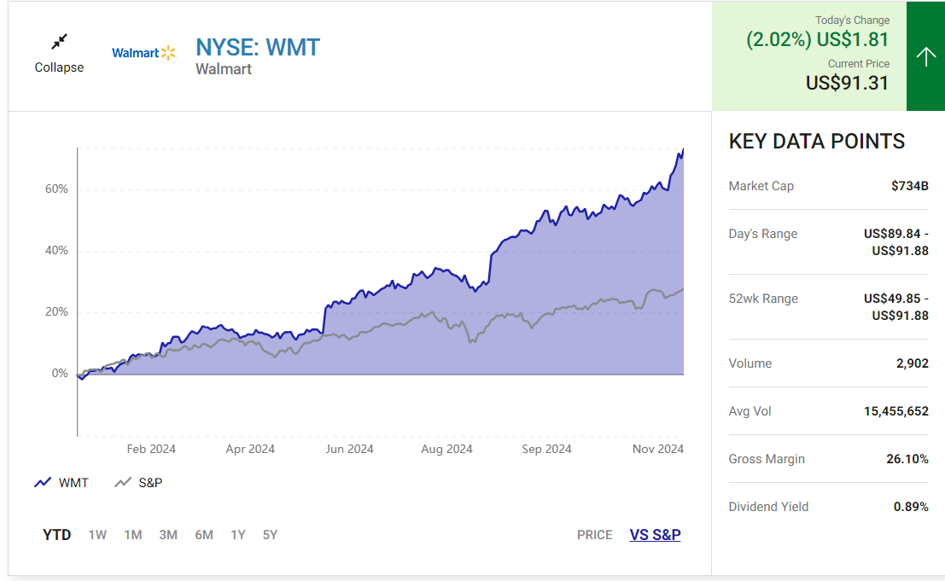Click the 20% y-axis label
Image resolution: width=945 pixels, height=581 pixels.
point(56,312)
